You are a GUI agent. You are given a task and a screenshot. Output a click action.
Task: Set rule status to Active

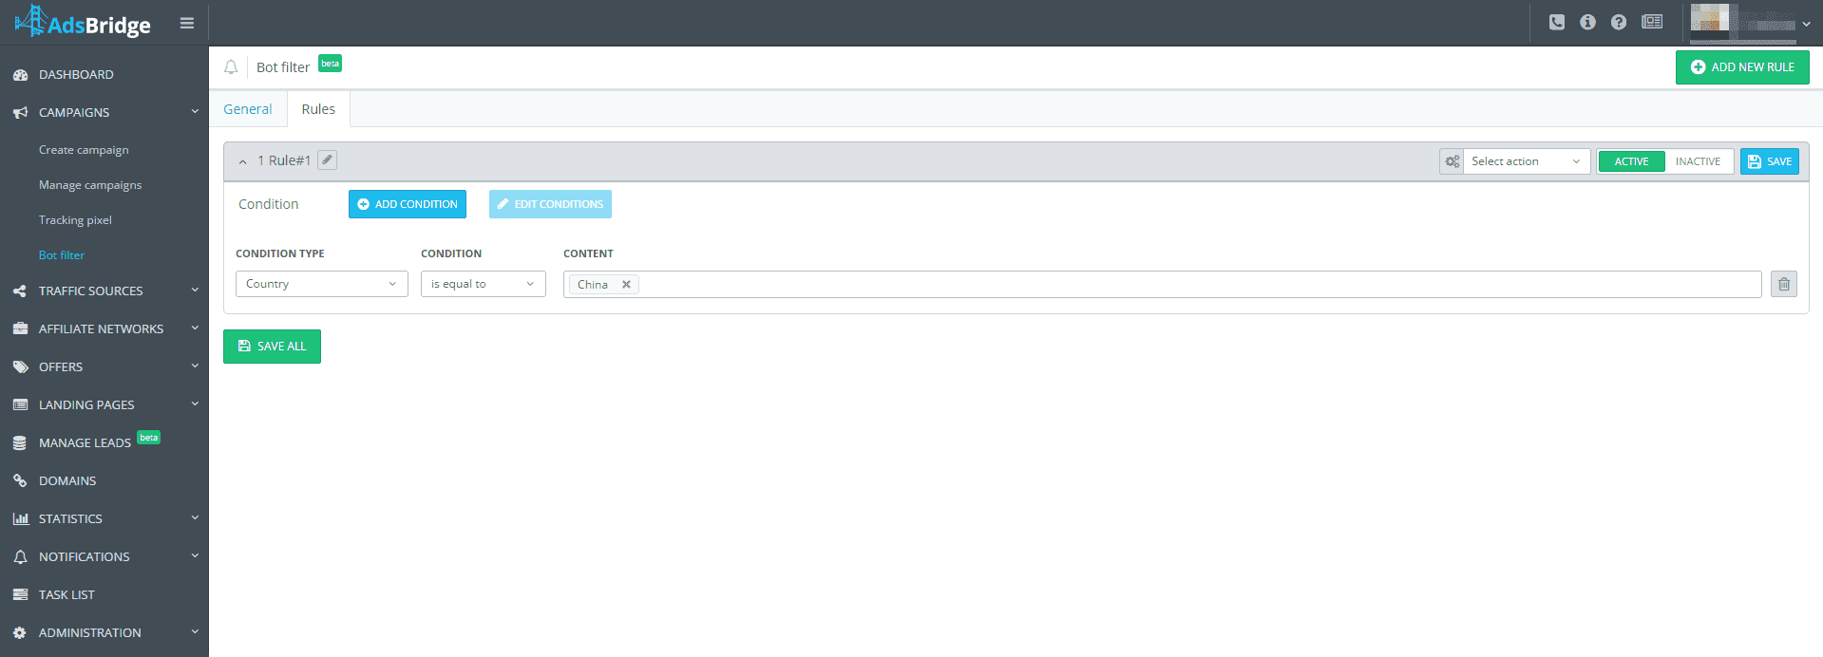click(x=1631, y=161)
